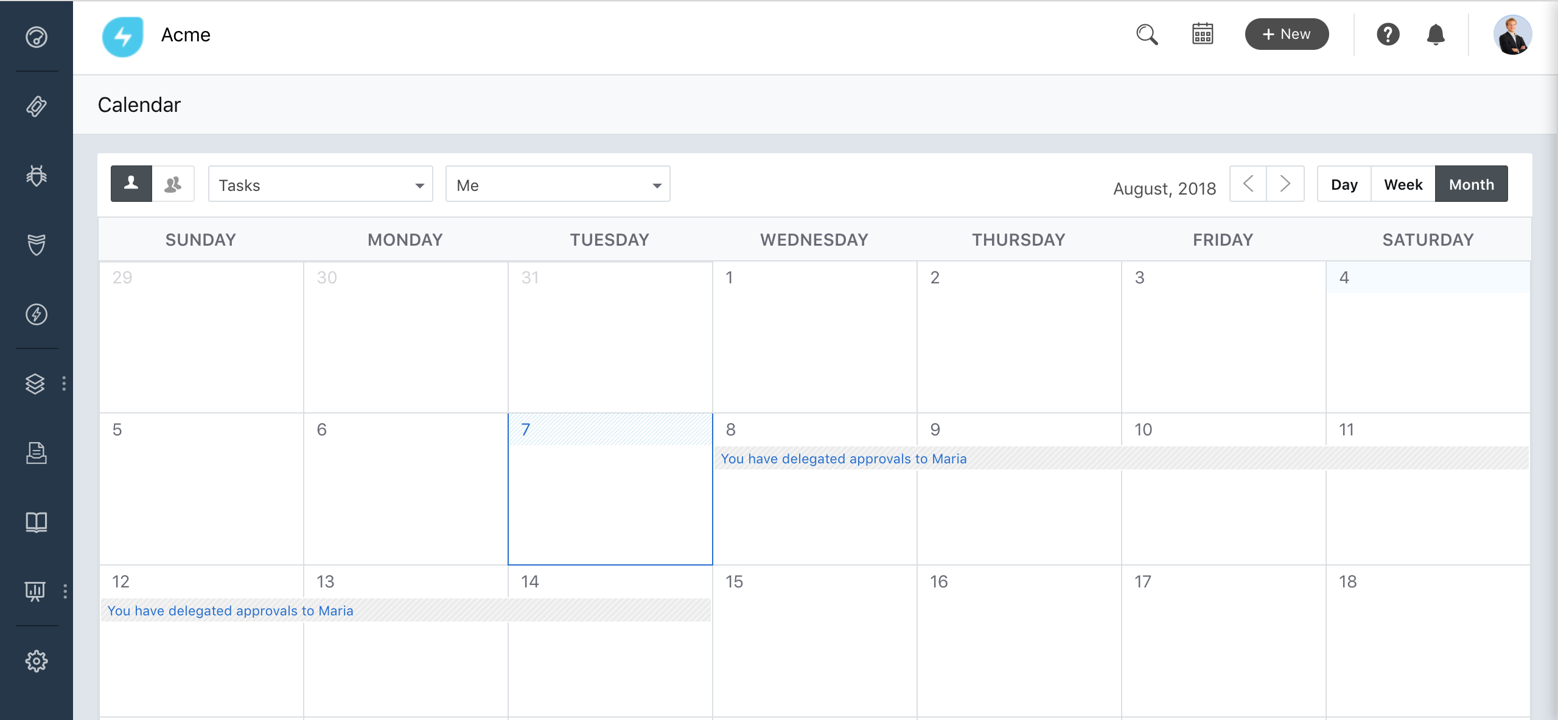
Task: Select the Month view tab
Action: click(1471, 184)
